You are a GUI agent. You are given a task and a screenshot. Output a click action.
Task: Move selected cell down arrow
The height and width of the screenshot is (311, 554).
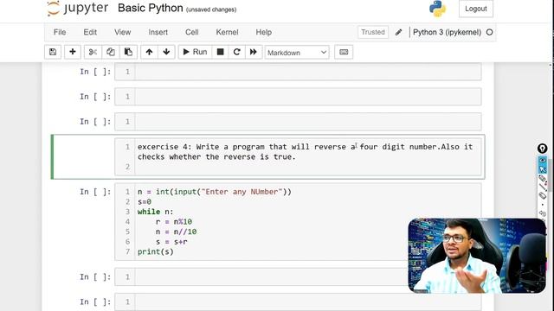click(166, 52)
